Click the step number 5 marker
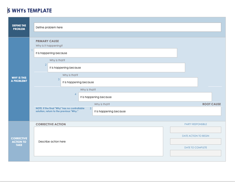This screenshot has width=235, height=182. 91,109
